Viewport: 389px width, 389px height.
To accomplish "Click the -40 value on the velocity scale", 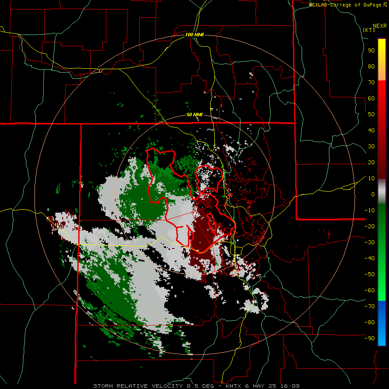I will click(x=370, y=258).
